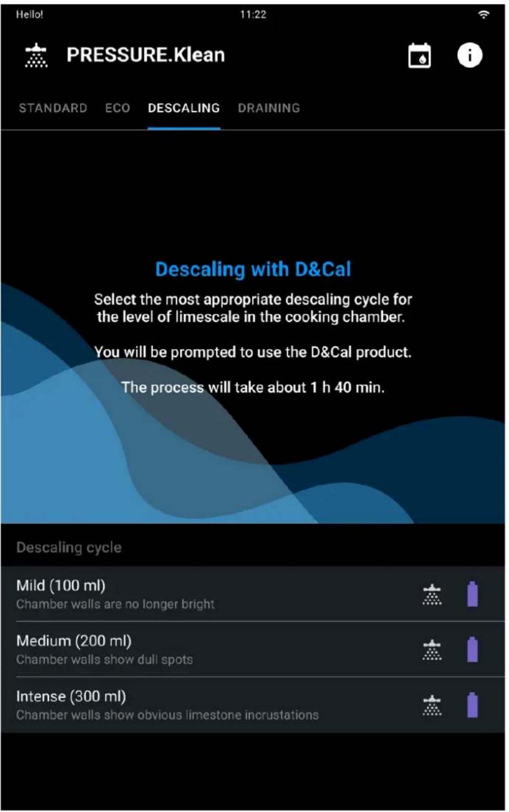Click the purple bottle icon in Mild row

473,594
